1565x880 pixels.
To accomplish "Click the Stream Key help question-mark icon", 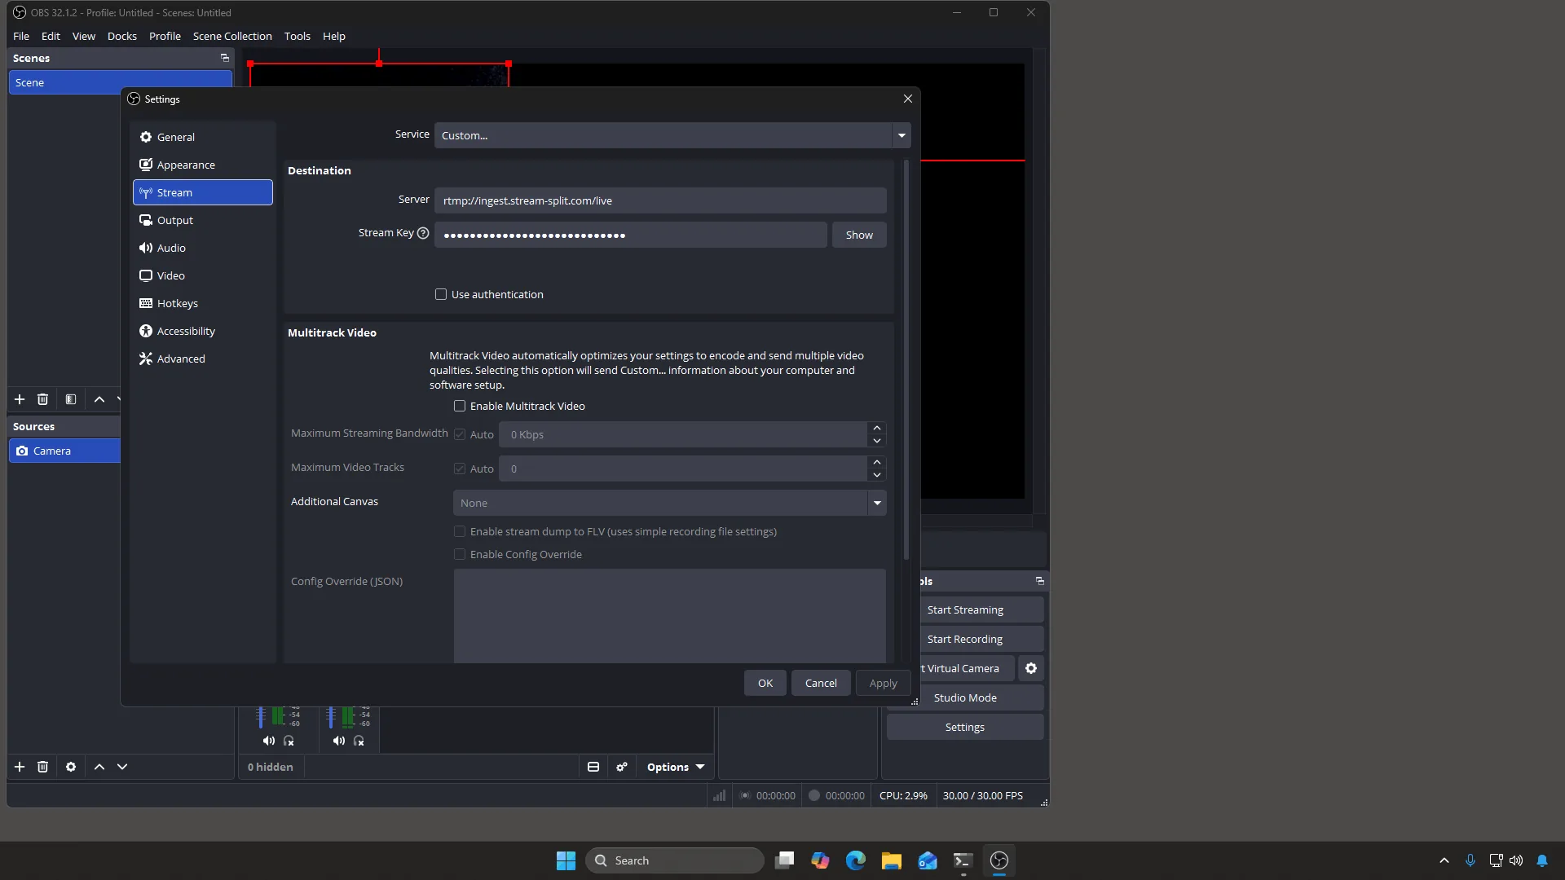I will tap(423, 233).
